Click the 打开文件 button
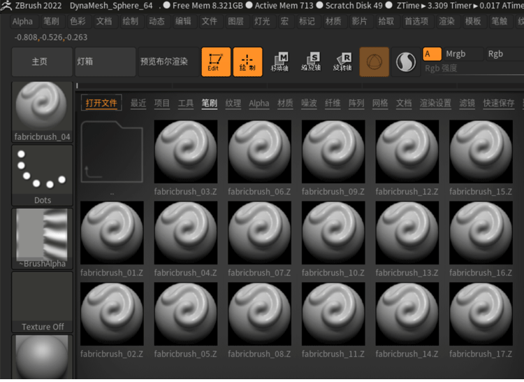Screen dimensions: 524x382 (101, 103)
